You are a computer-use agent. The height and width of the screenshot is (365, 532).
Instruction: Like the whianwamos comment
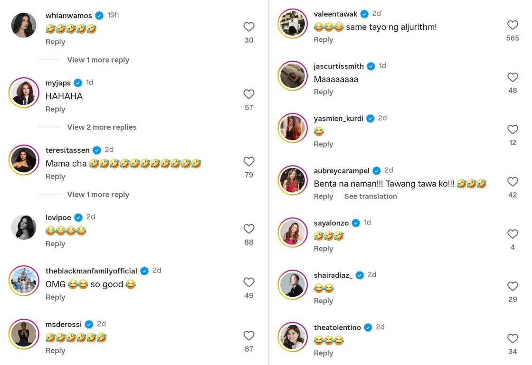point(249,27)
